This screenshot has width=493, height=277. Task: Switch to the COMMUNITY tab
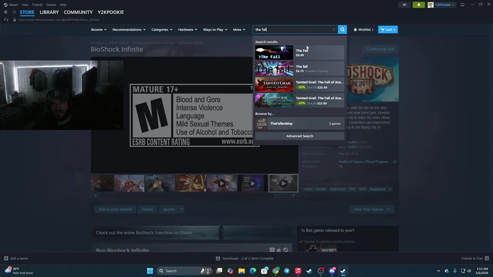point(78,12)
